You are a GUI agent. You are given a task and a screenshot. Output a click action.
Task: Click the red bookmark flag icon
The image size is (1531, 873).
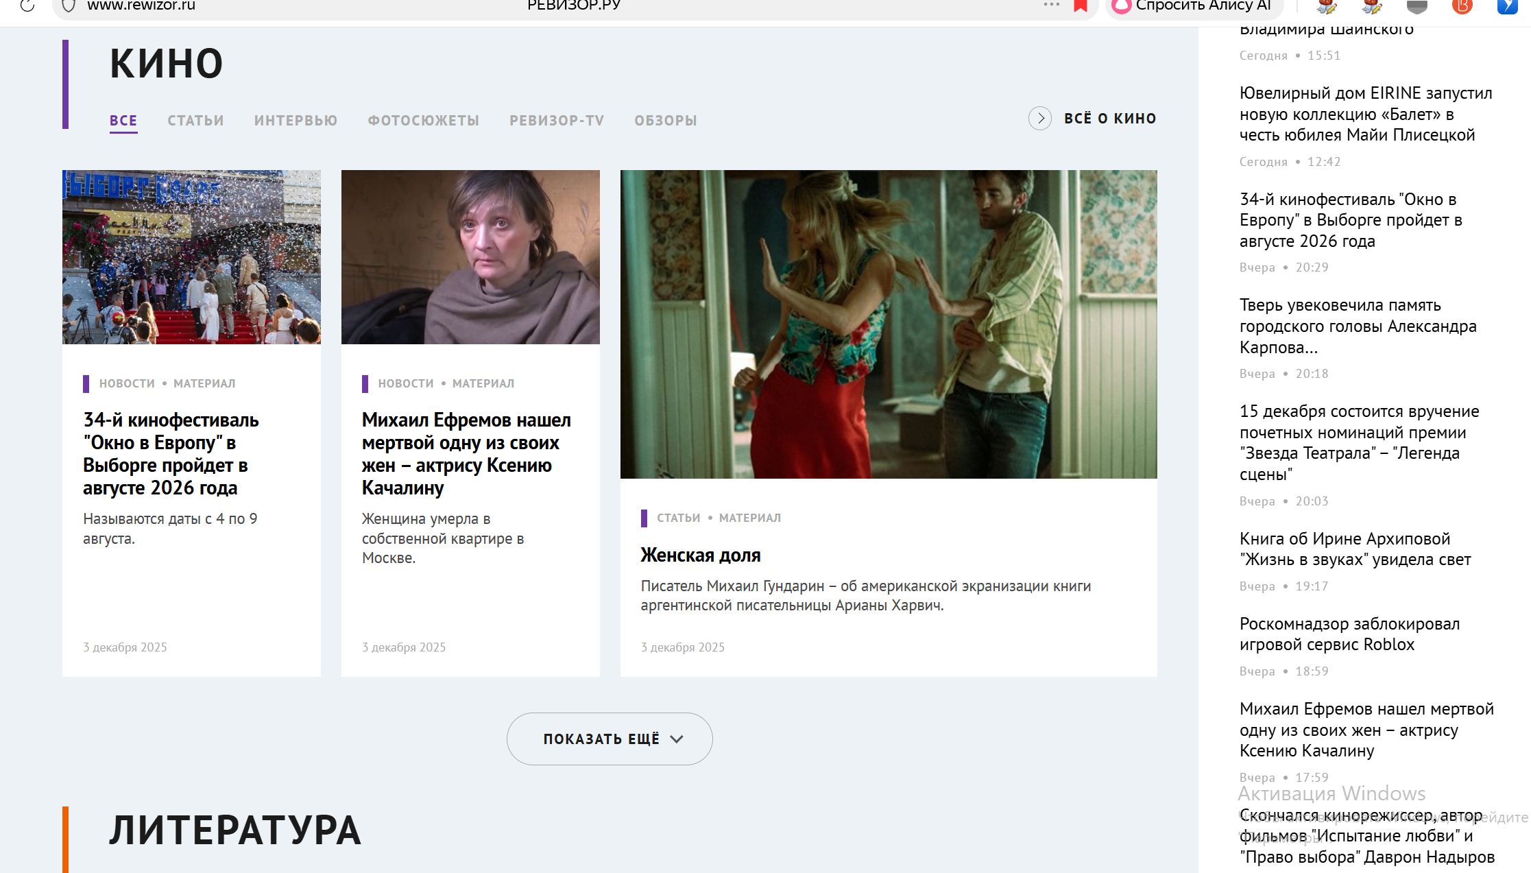(x=1080, y=5)
